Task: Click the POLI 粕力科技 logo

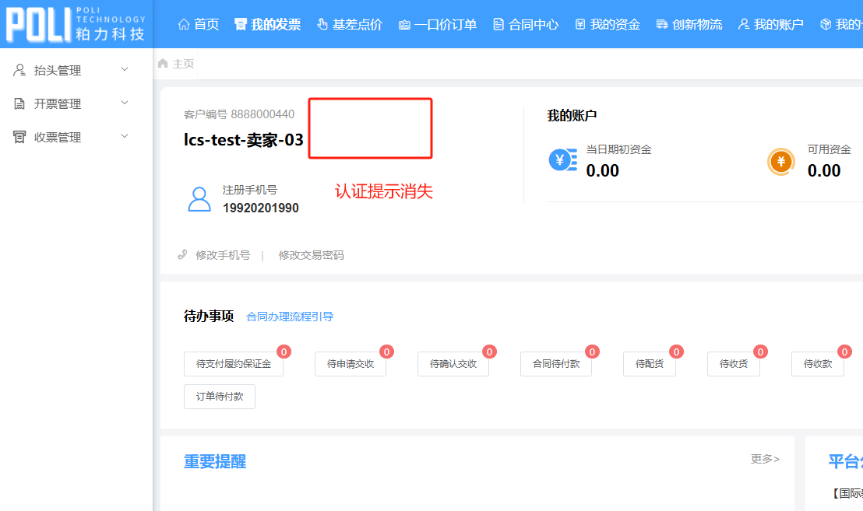Action: 76,24
